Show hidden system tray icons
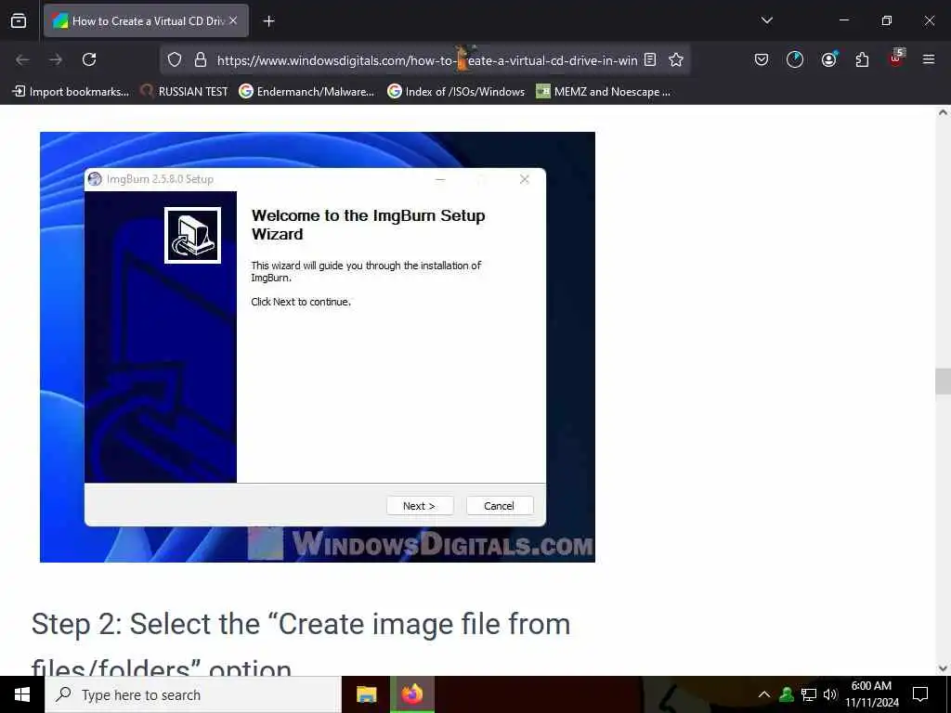 [764, 694]
